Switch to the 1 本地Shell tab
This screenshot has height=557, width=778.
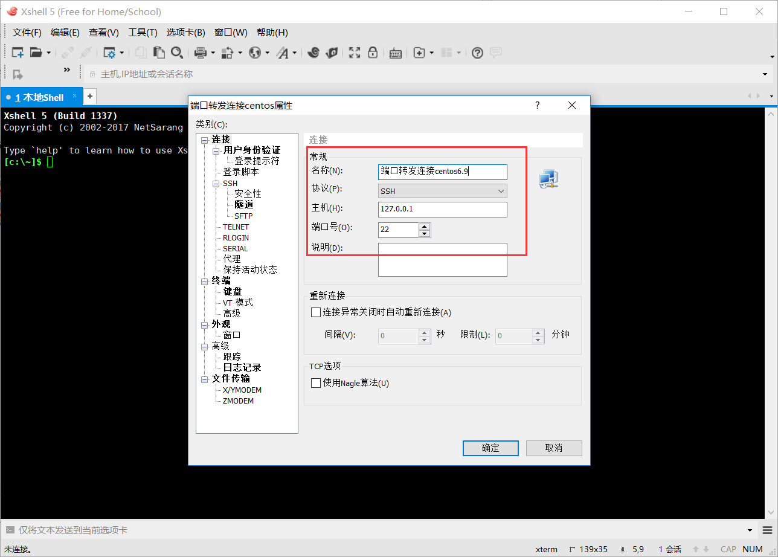pos(39,97)
